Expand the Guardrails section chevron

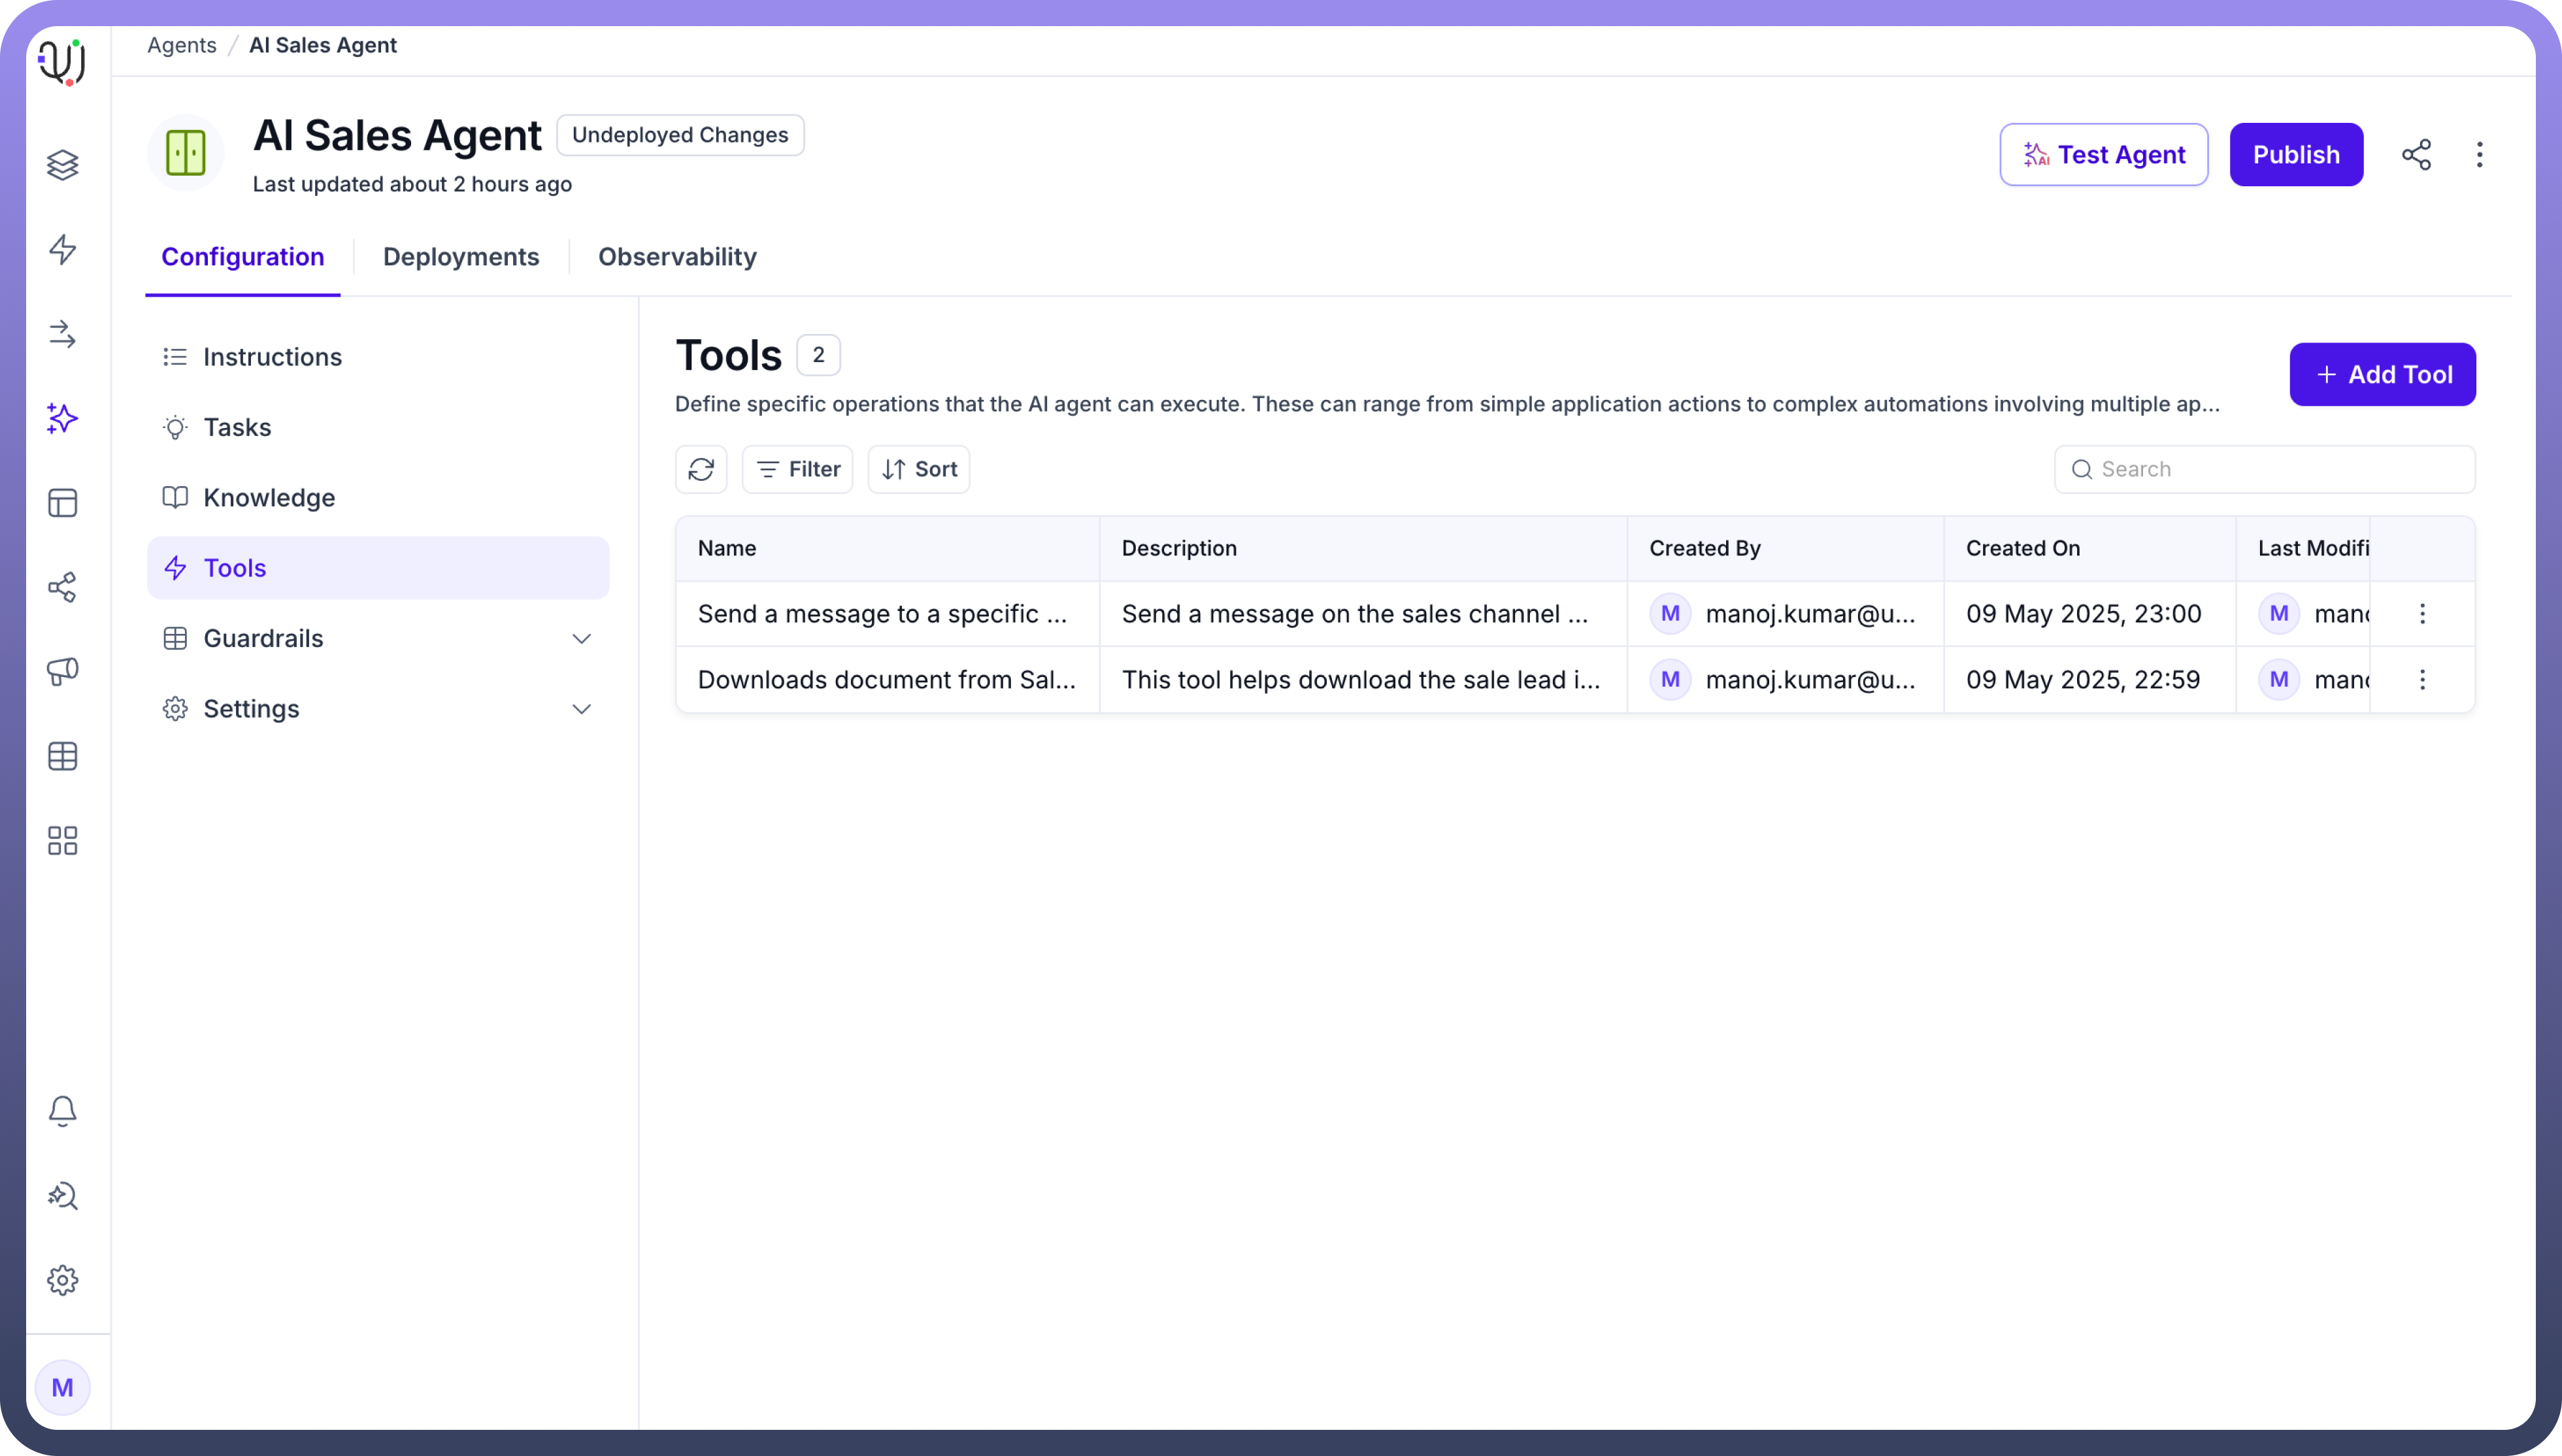point(581,638)
